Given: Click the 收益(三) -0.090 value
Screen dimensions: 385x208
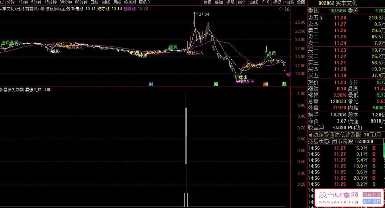Looking at the screenshot, I should 339,127.
